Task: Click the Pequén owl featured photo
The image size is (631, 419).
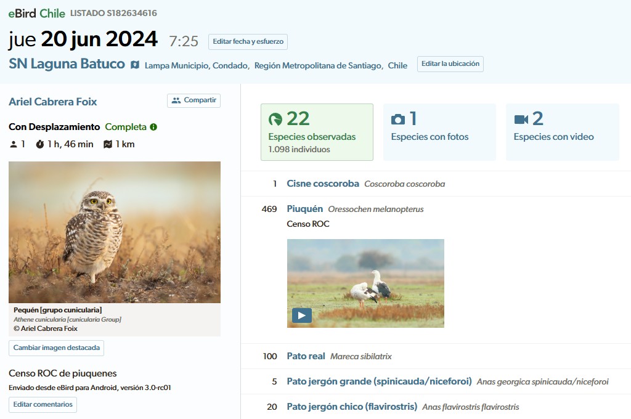Action: (114, 232)
